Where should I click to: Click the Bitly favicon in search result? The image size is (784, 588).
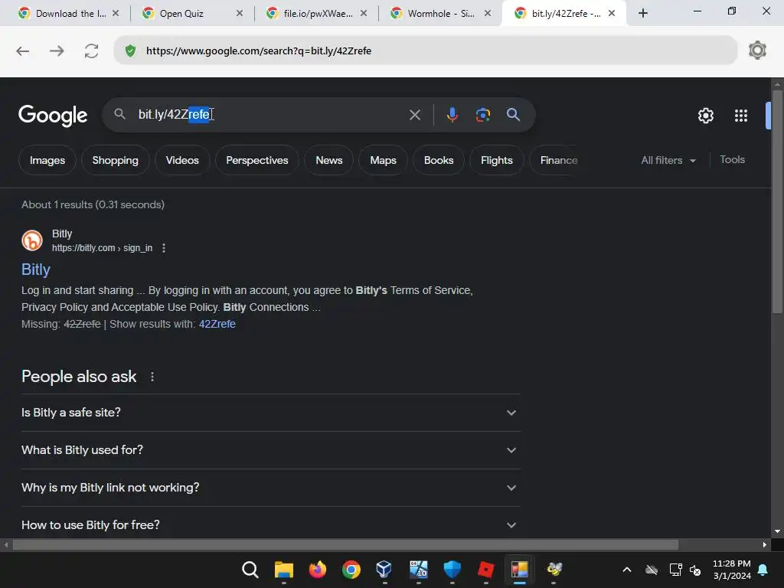(x=32, y=240)
